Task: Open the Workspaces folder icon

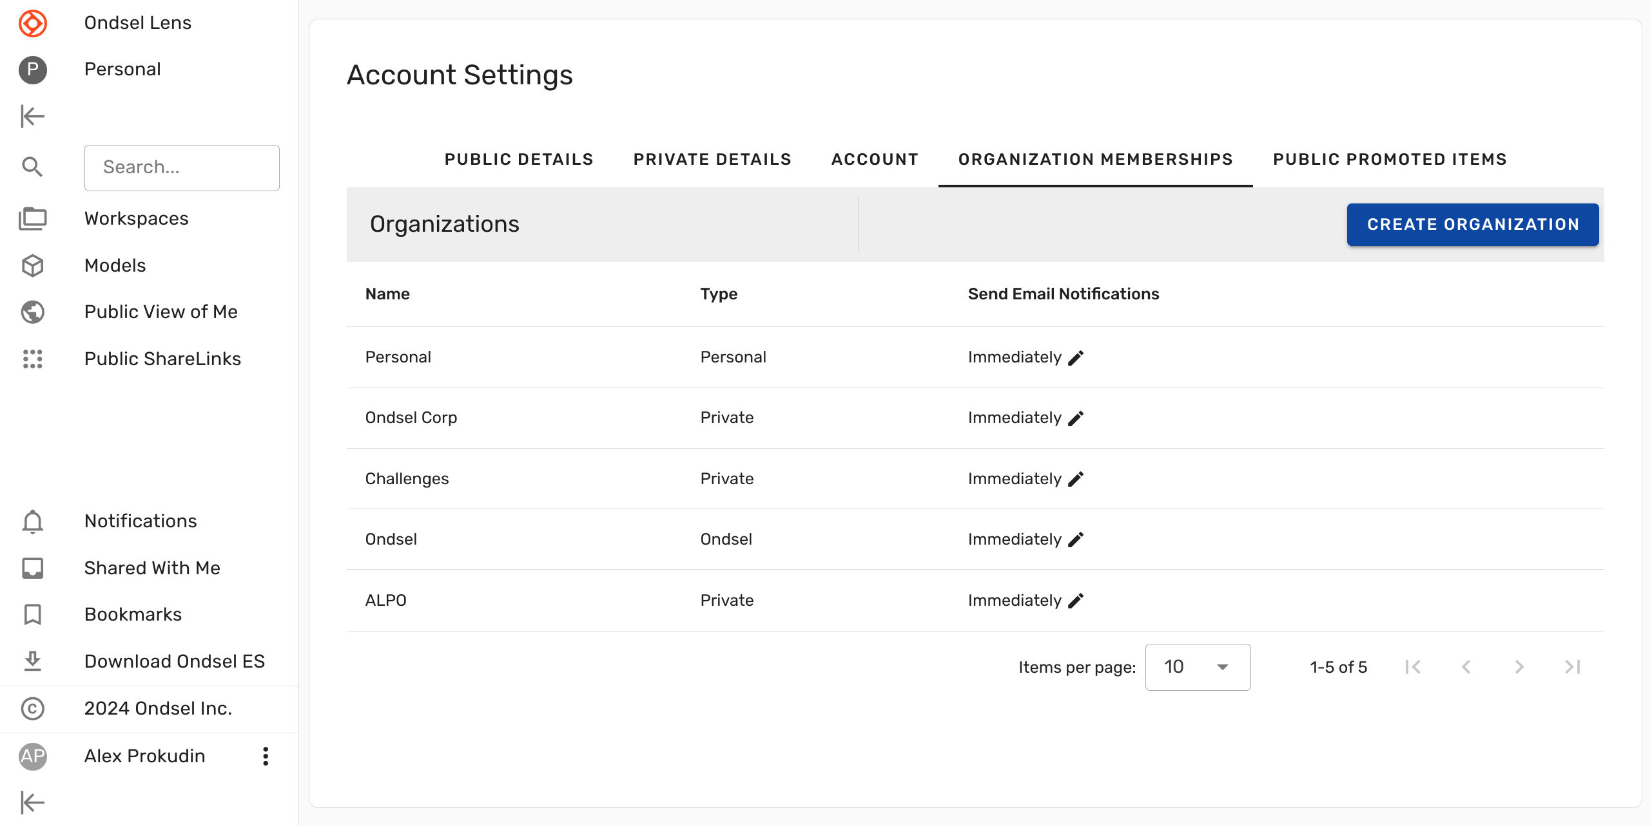Action: coord(32,219)
